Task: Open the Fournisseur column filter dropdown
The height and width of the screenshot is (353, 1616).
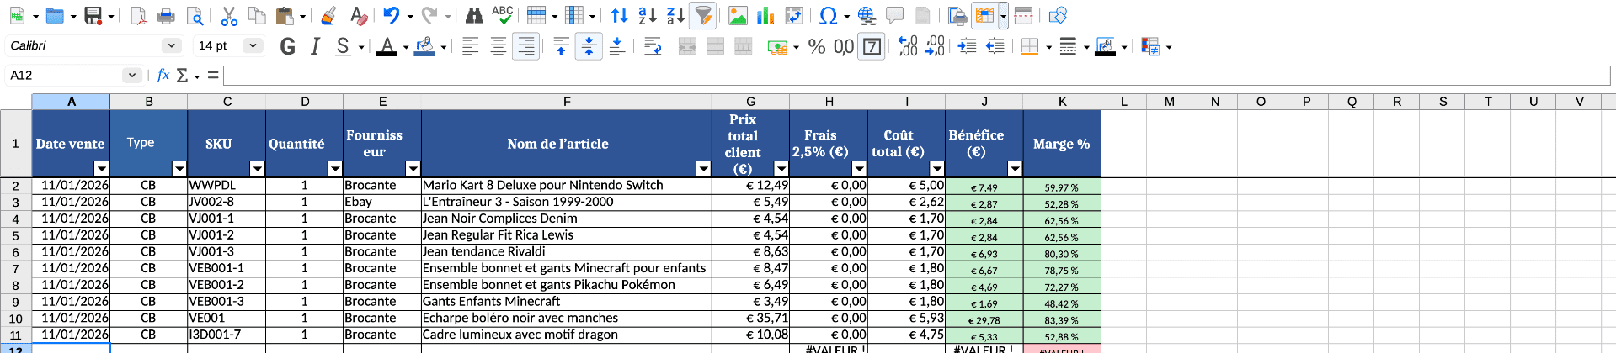Action: [x=413, y=169]
